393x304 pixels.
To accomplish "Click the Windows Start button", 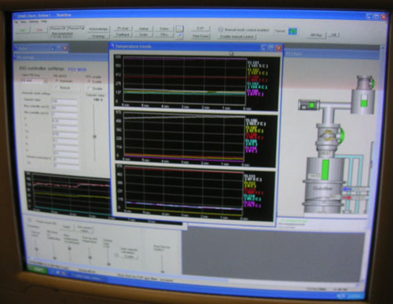I will 38,269.
